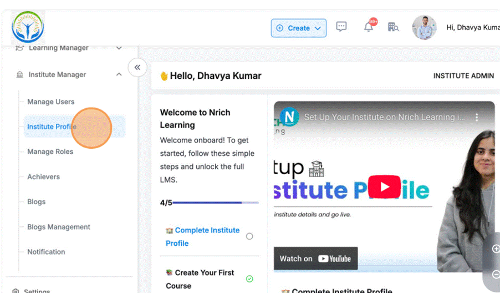Open the video's three-dot options menu
Image resolution: width=500 pixels, height=293 pixels.
click(x=477, y=117)
